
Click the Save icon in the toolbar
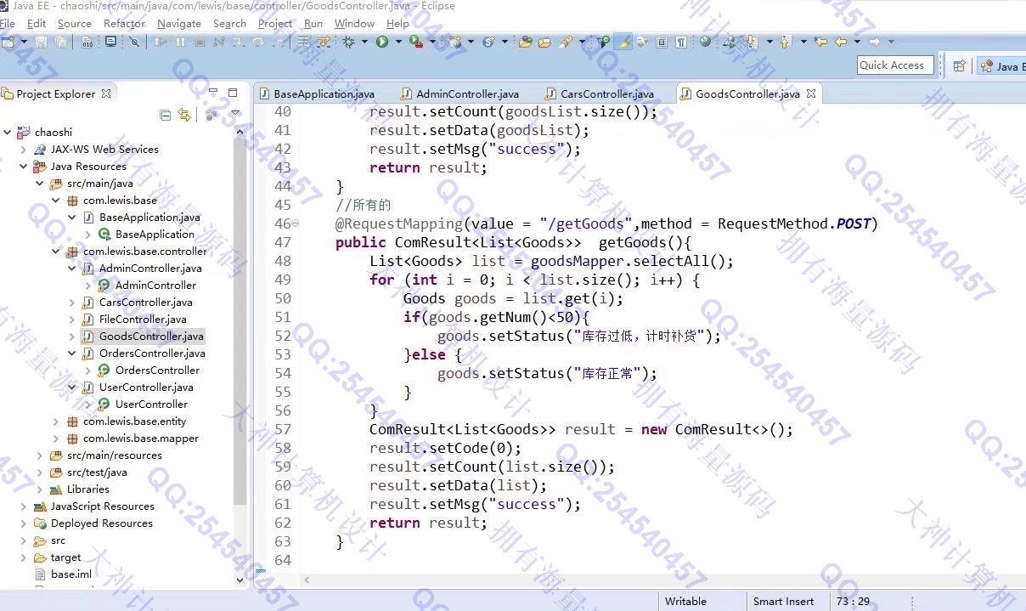tap(41, 42)
